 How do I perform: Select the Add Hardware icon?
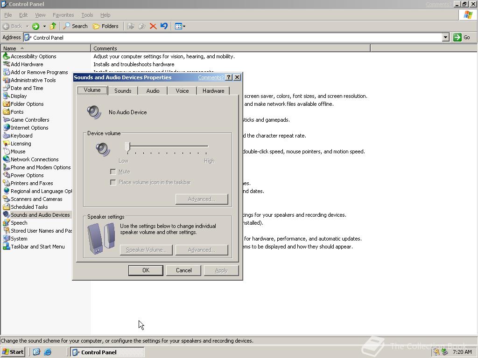(x=7, y=64)
